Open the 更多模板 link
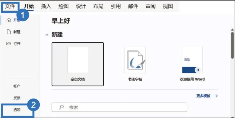The height and width of the screenshot is (118, 235). pos(203,96)
